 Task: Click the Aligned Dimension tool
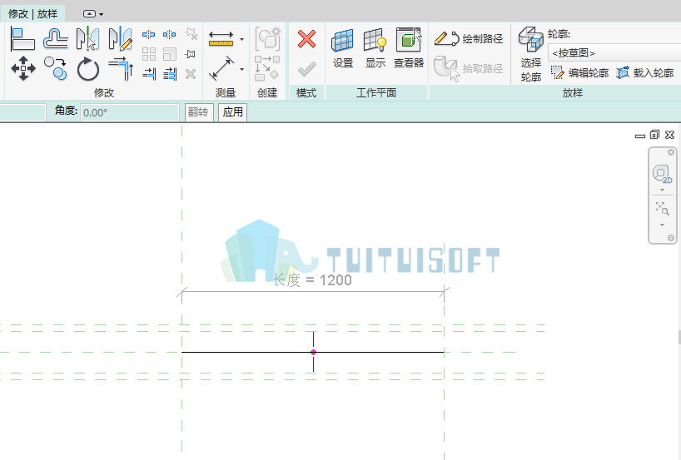tap(221, 68)
